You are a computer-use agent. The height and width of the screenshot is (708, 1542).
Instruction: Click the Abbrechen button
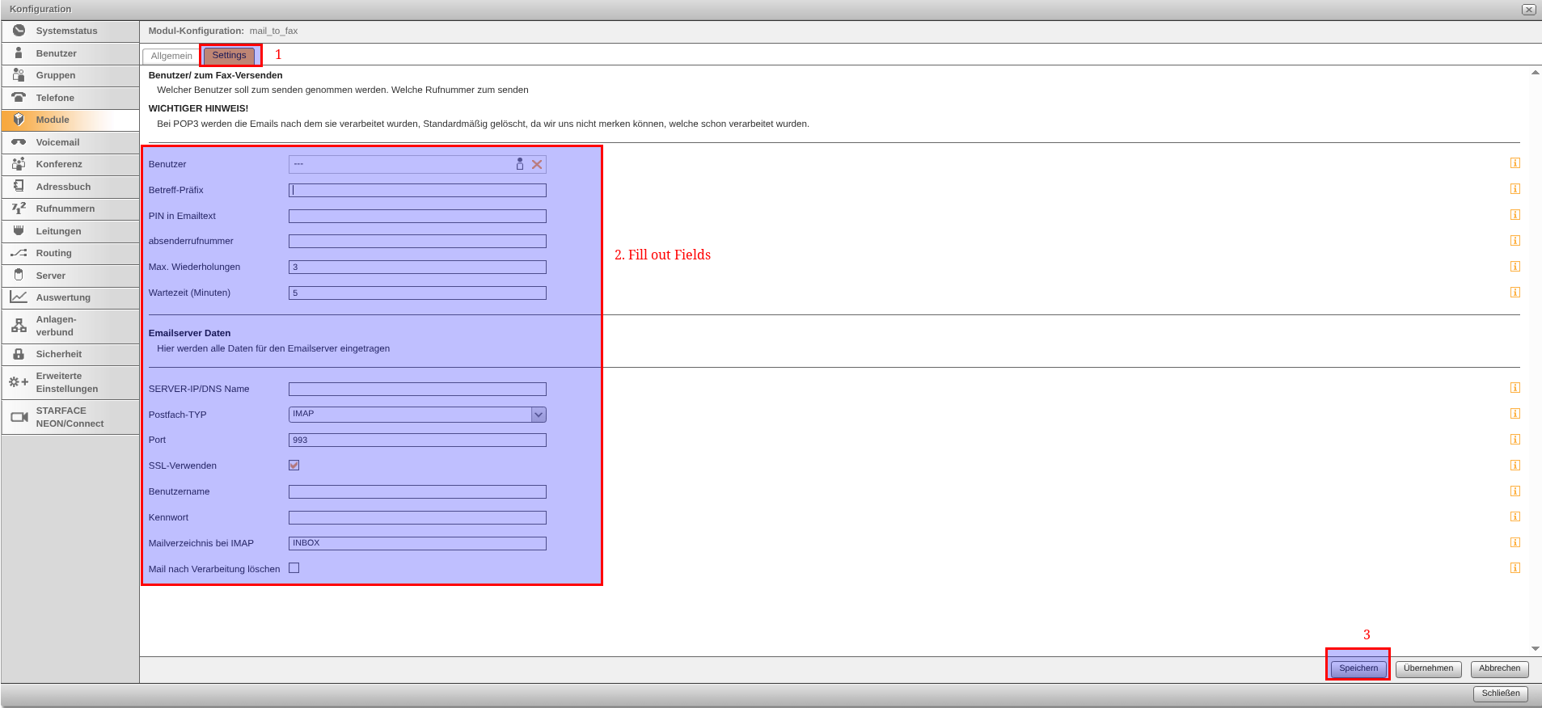tap(1499, 668)
